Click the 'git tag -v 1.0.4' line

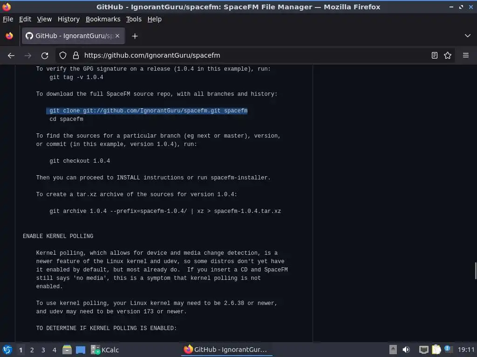(x=76, y=77)
